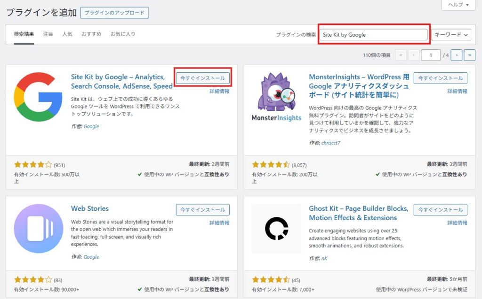Open 詳細情報 for Site Kit by Google
The width and height of the screenshot is (482, 299).
click(x=219, y=91)
